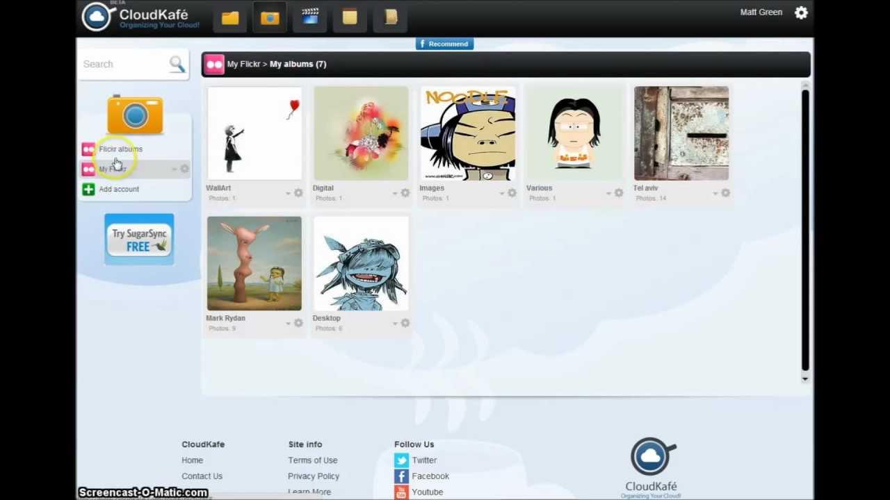Image resolution: width=890 pixels, height=500 pixels.
Task: Expand dropdown arrow for Mark Rydan album
Action: pos(288,324)
